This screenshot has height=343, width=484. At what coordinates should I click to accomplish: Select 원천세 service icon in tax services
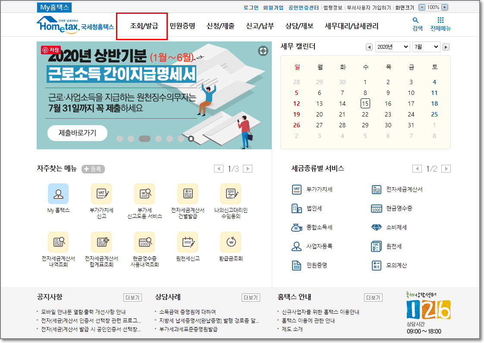(376, 246)
